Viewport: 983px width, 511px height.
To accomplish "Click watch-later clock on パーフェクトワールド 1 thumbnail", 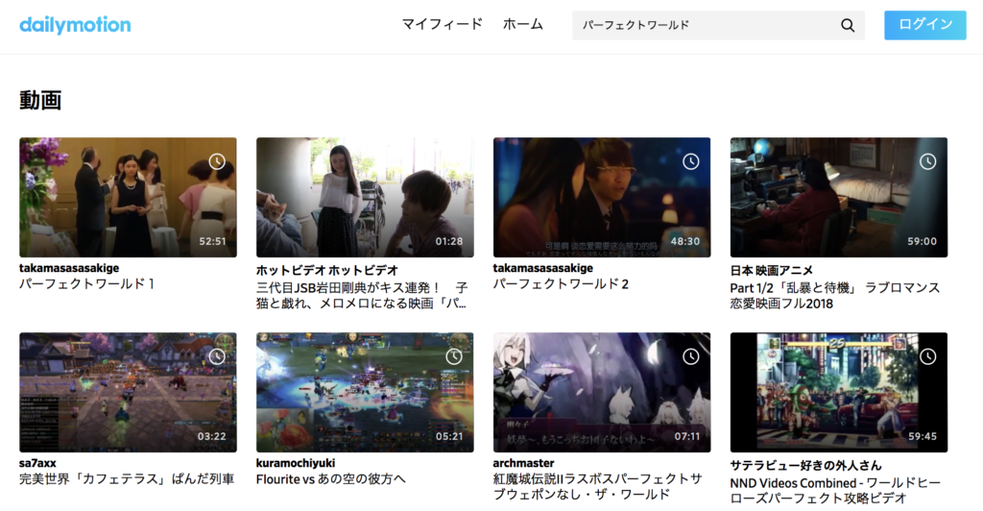I will coord(217,161).
